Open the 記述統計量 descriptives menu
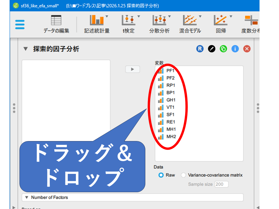This screenshot has height=209, width=279. tap(97, 24)
